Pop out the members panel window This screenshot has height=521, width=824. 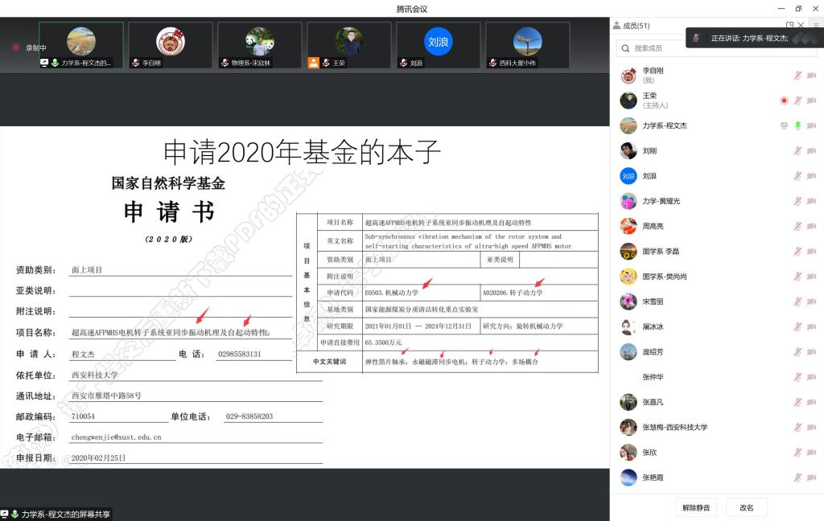[790, 26]
